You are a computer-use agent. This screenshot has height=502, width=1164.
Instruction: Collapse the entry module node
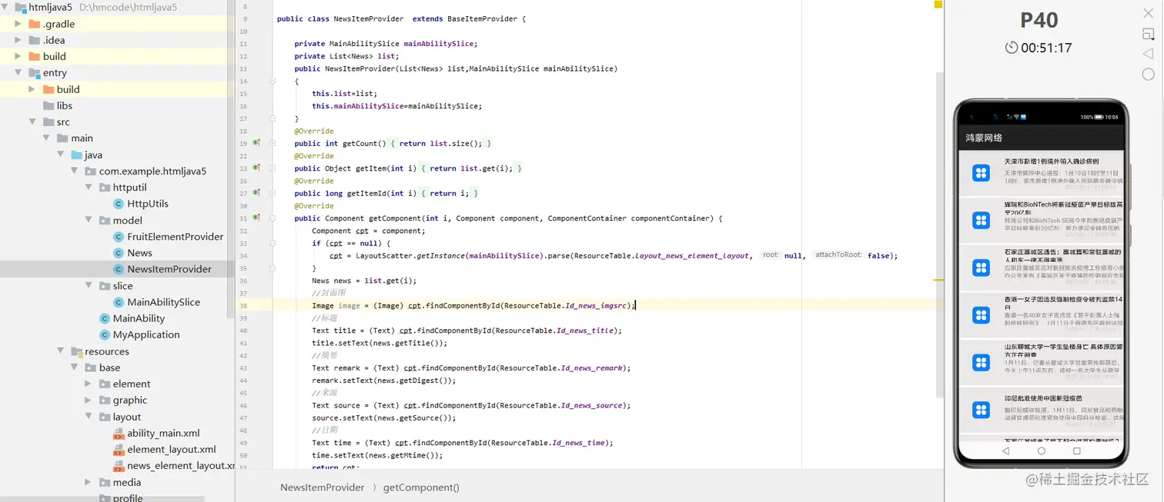[18, 73]
